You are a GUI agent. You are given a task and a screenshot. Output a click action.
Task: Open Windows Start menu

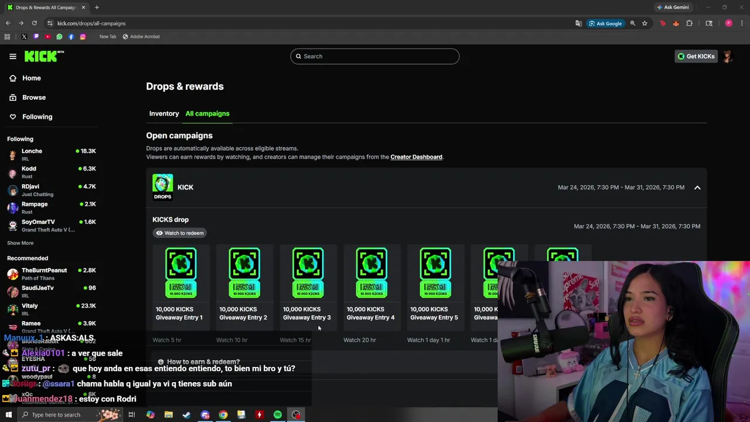click(8, 414)
